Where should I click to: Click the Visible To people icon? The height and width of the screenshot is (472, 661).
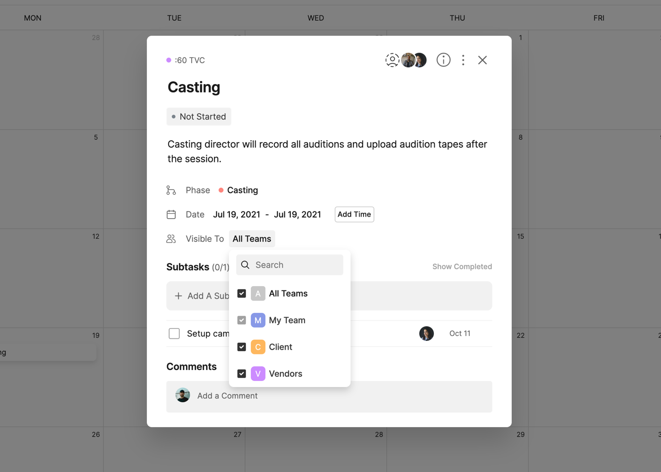pyautogui.click(x=171, y=239)
